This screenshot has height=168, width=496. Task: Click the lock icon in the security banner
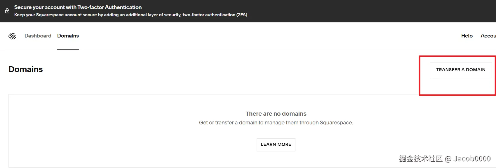tap(7, 11)
